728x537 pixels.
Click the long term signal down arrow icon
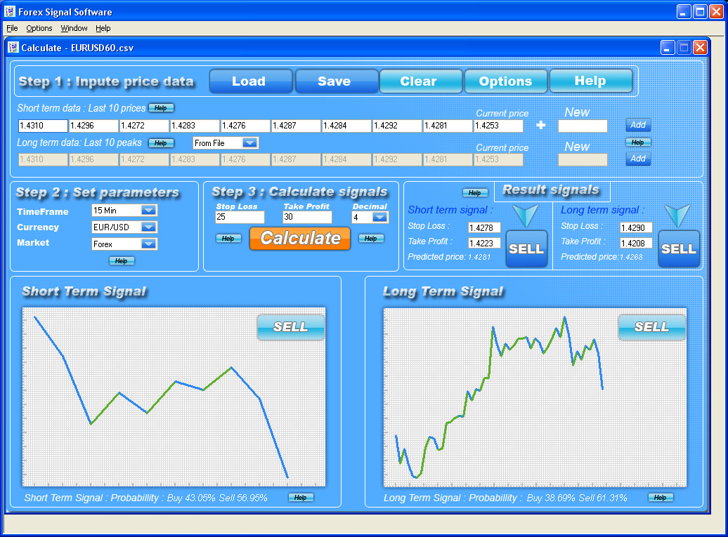pos(677,216)
